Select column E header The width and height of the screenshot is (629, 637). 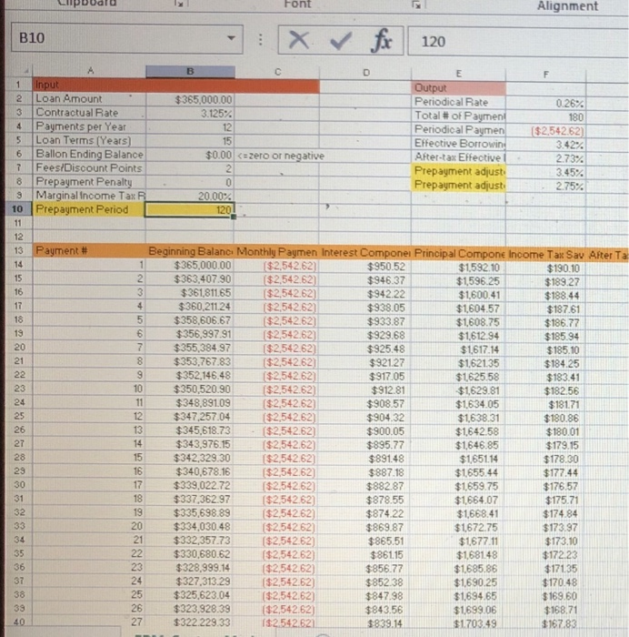(x=458, y=74)
